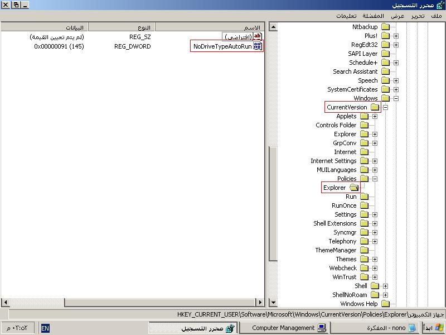The image size is (446, 335).
Task: Collapse the CurrentVersion tree node
Action: pos(385,107)
